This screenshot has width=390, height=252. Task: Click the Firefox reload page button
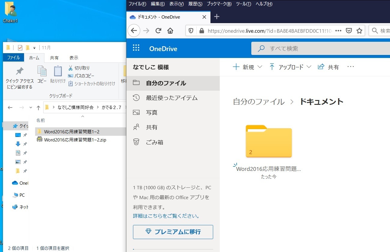(x=158, y=31)
